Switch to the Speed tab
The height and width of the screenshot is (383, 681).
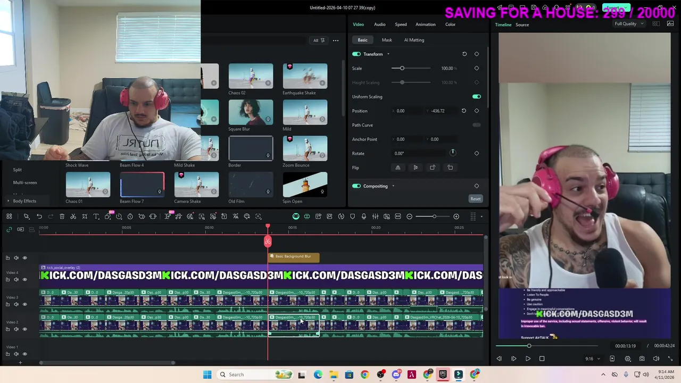(401, 24)
